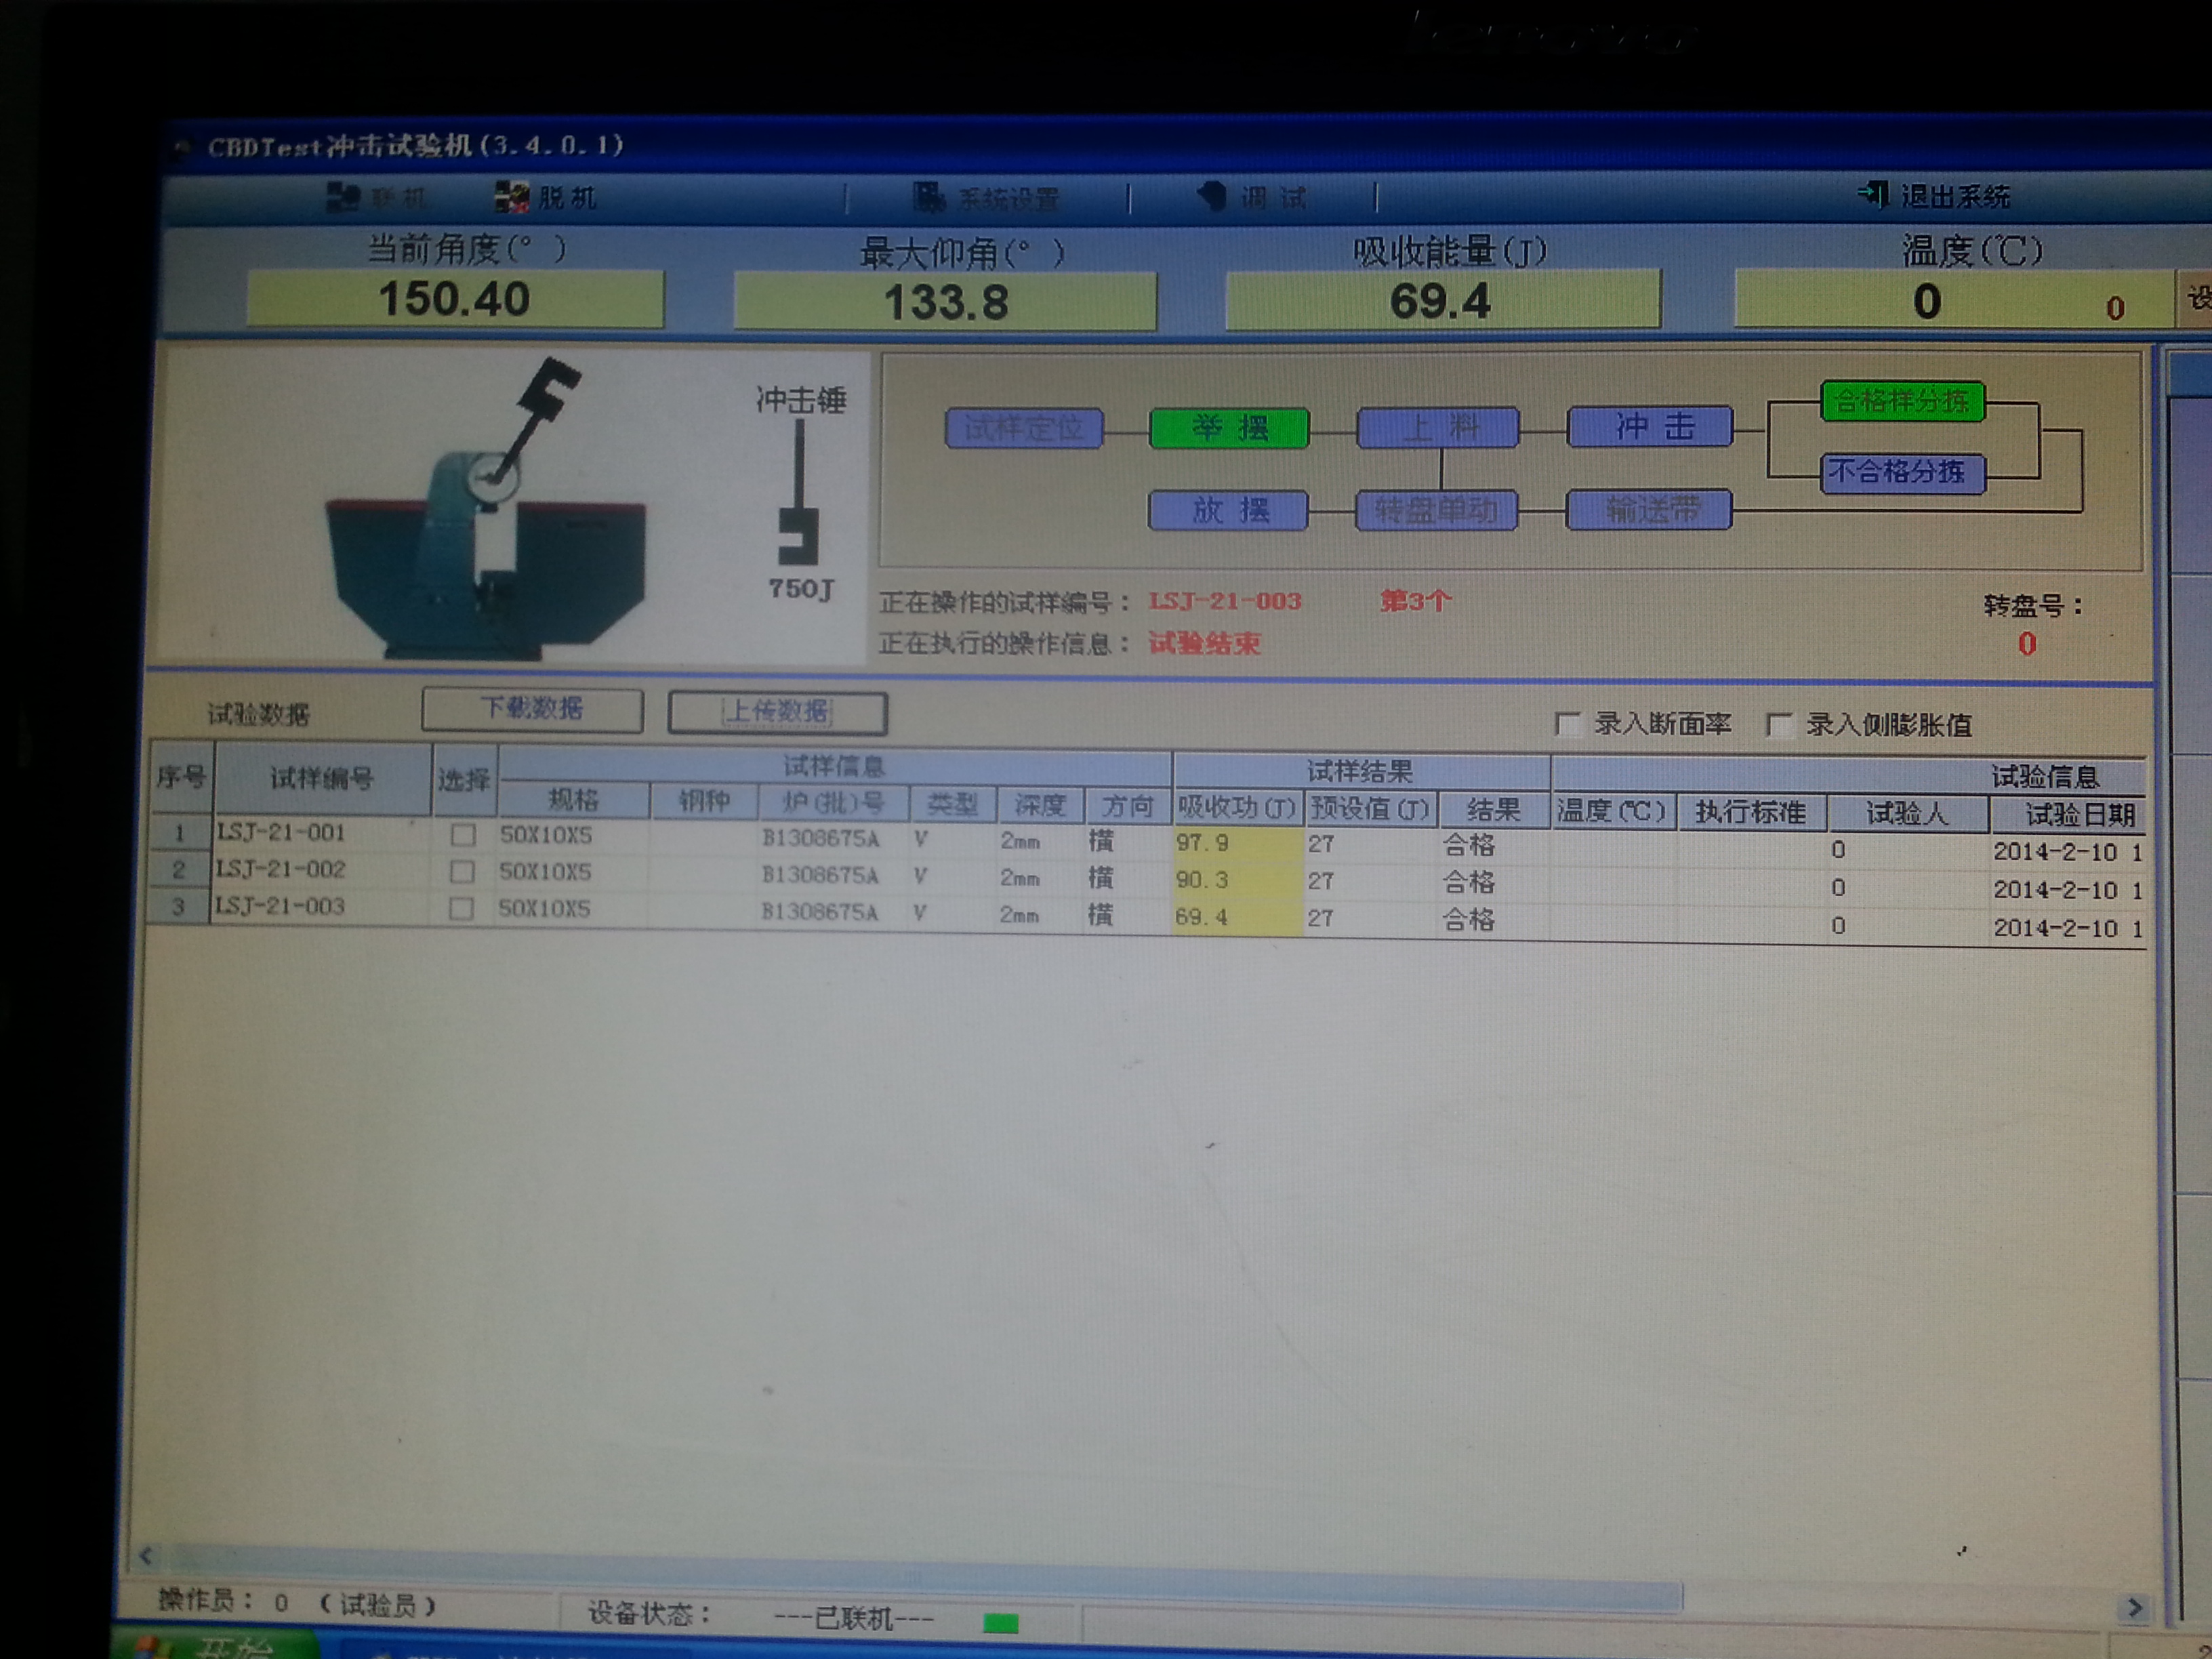Open 系统设置 system settings icon
Viewport: 2212px width, 1659px height.
pos(929,197)
